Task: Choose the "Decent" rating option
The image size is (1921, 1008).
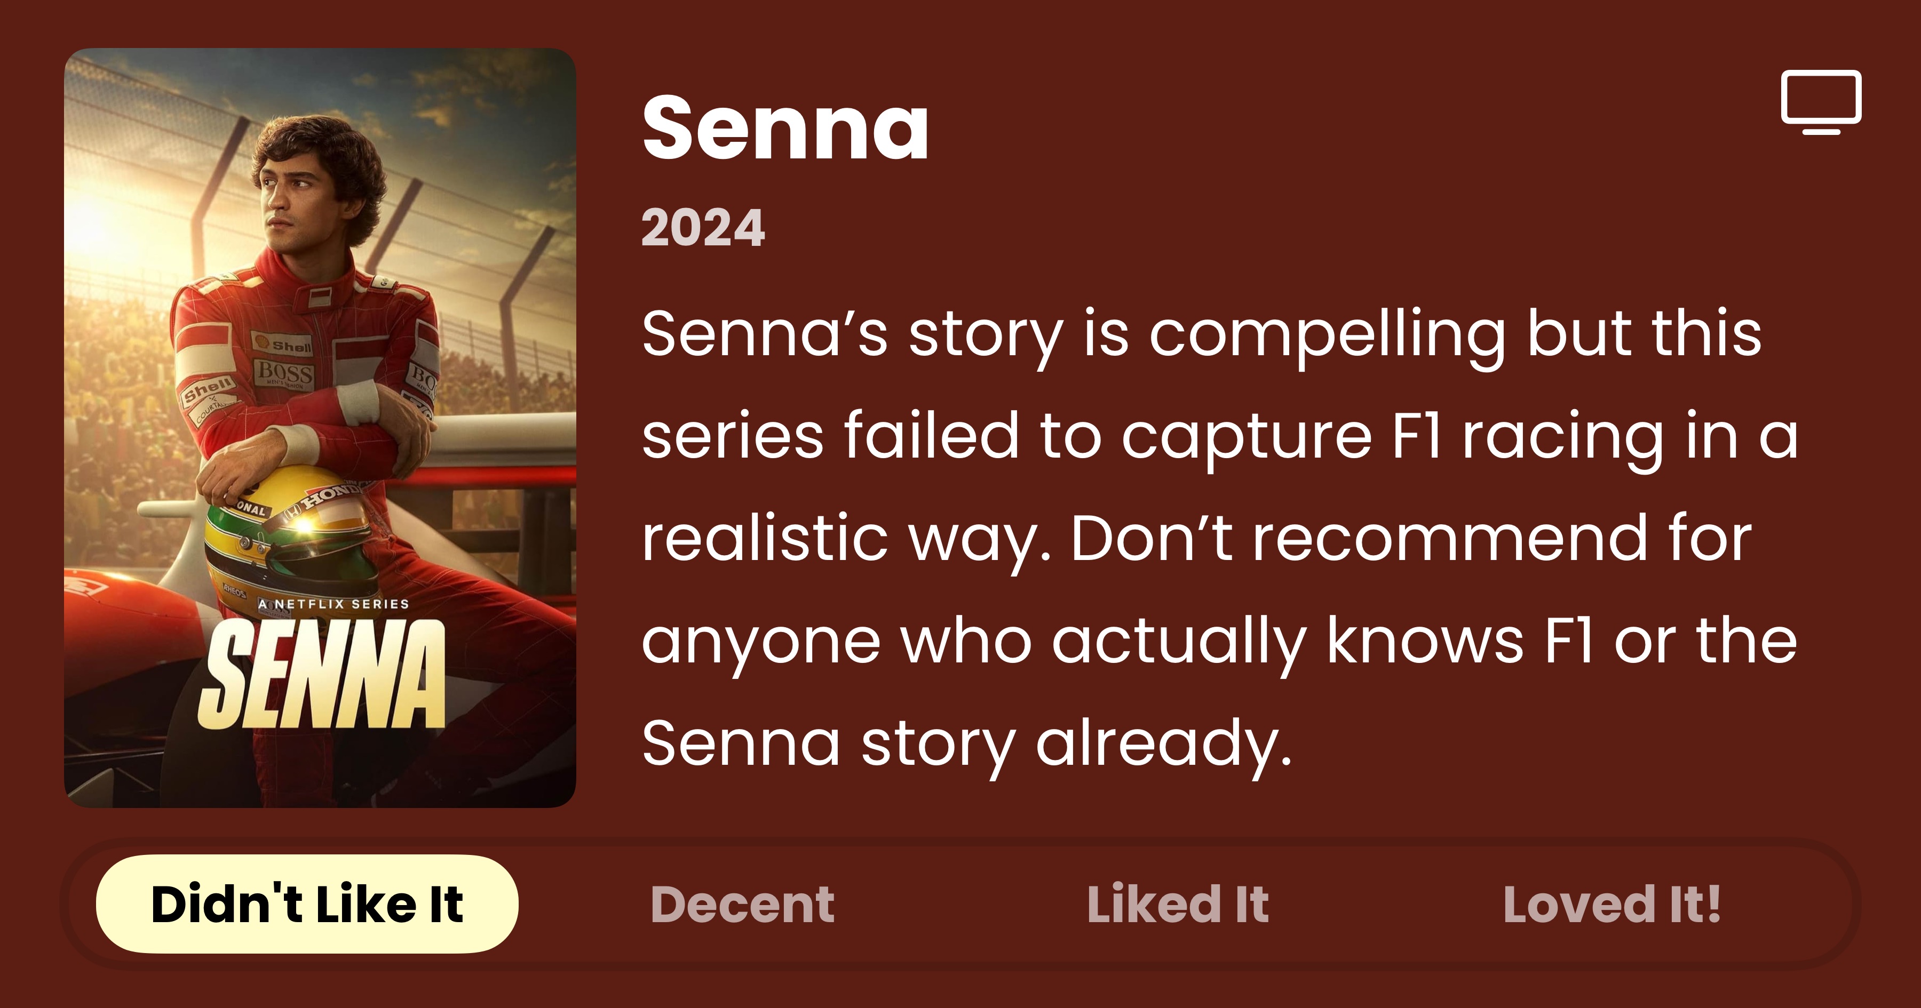Action: pyautogui.click(x=742, y=905)
